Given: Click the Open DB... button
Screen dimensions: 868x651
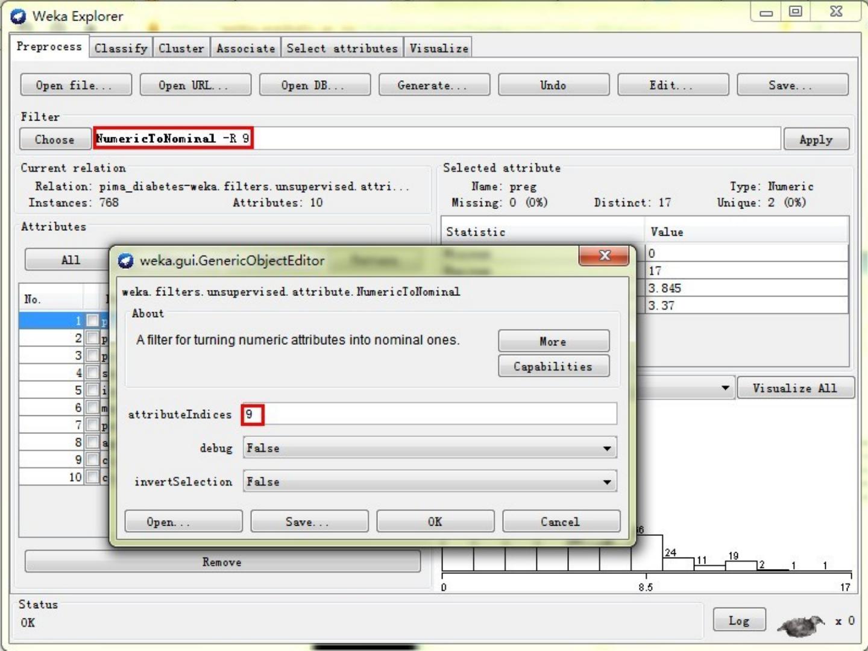Looking at the screenshot, I should 315,85.
